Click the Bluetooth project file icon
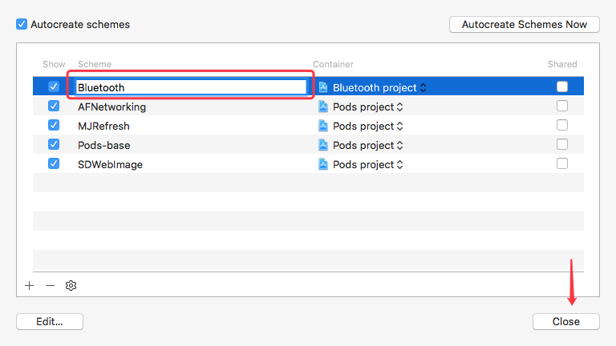 tap(323, 87)
